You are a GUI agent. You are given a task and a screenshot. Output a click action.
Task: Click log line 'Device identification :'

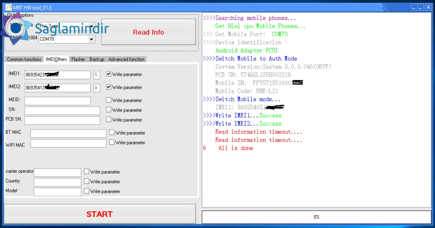pos(245,42)
